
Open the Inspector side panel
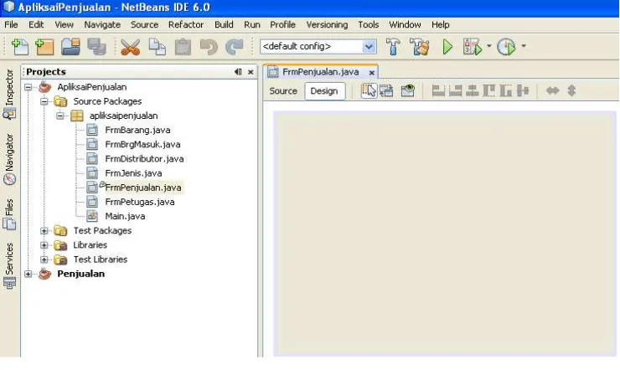(9, 95)
